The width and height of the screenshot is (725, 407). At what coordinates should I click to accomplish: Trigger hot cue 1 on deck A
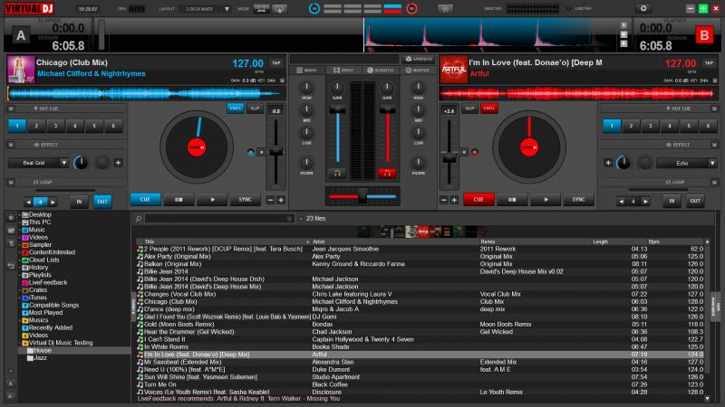17,126
